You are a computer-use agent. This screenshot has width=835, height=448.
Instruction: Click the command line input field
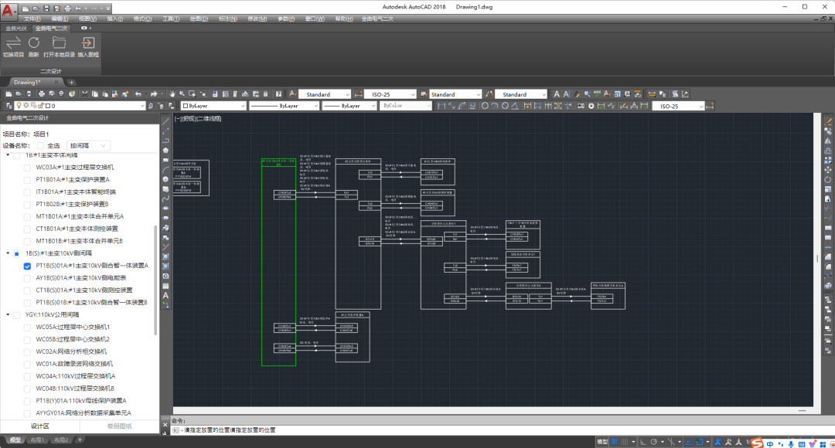464,429
